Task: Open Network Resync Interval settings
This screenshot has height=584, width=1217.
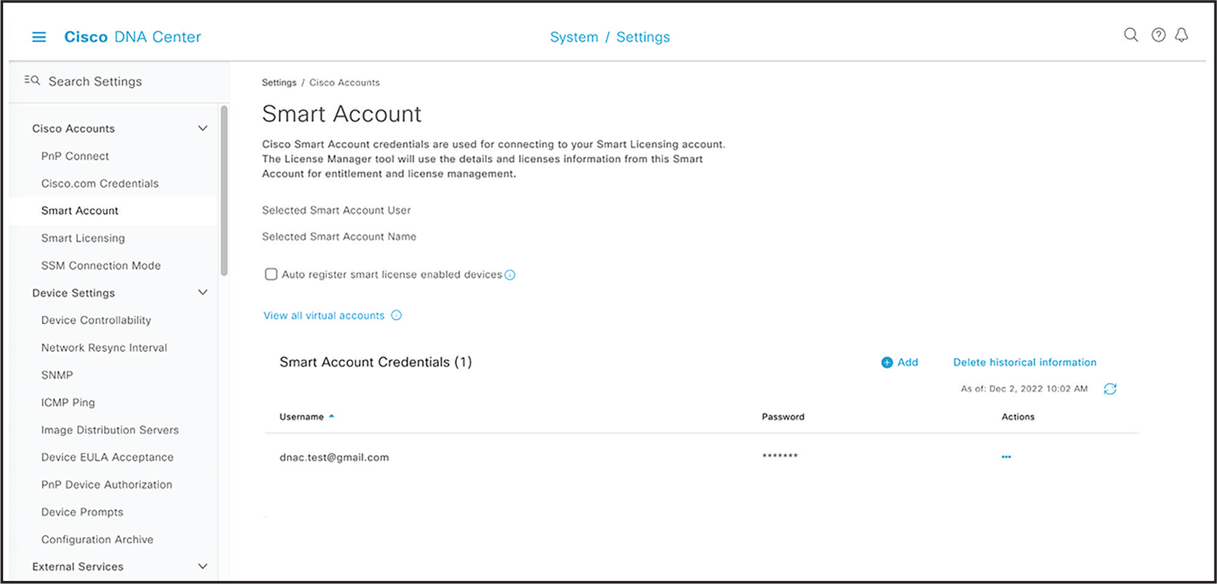Action: (104, 348)
